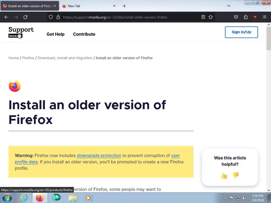This screenshot has width=271, height=203.
Task: Click the page scrollbar up arrow
Action: coord(269,25)
